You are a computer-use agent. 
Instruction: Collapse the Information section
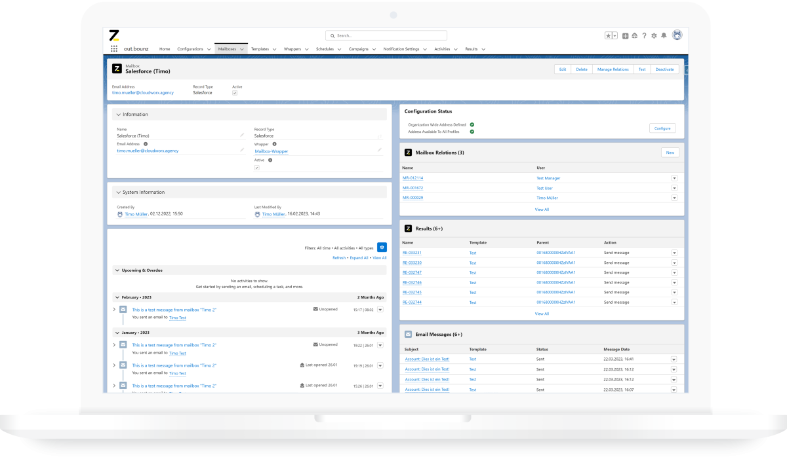(x=119, y=115)
